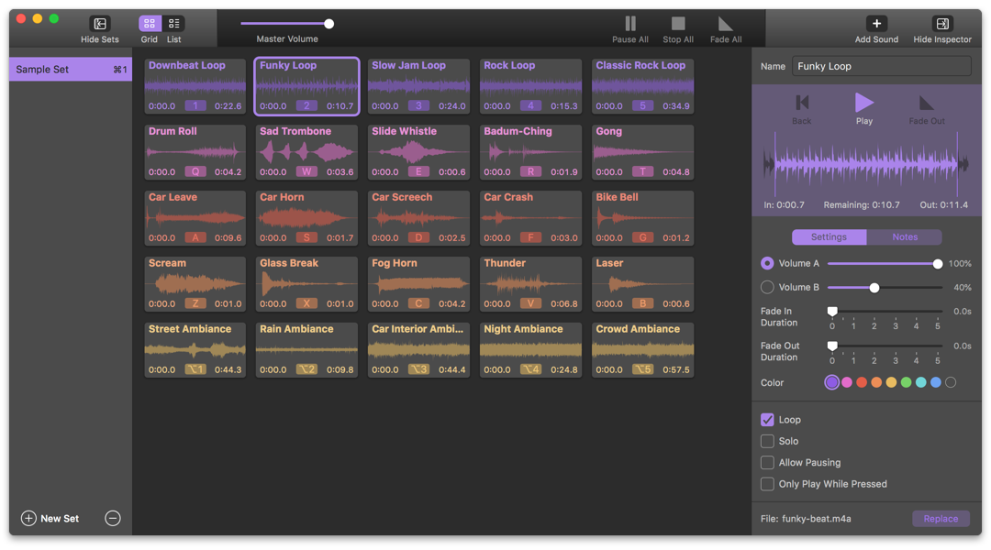Screen dimensions: 991x550
Task: Play the Glass Break tile
Action: [306, 284]
